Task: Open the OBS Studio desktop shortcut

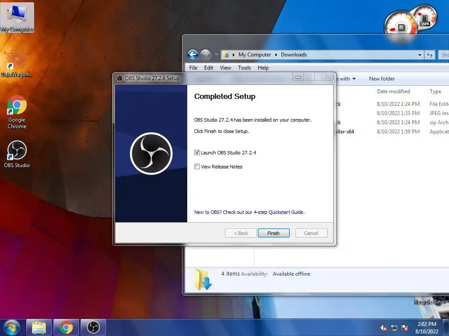Action: point(17,154)
